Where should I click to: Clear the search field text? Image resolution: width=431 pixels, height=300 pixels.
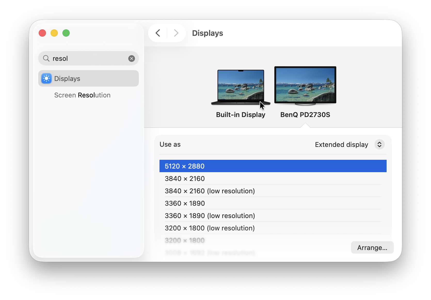pyautogui.click(x=132, y=59)
